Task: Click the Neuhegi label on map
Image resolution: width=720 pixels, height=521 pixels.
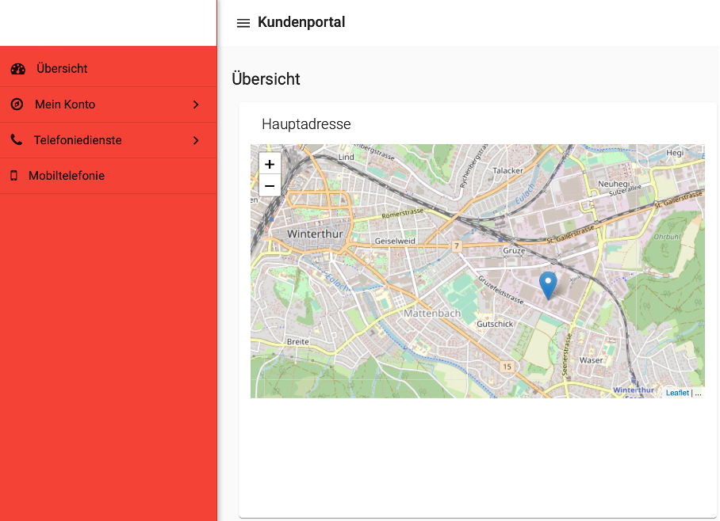Action: click(614, 184)
